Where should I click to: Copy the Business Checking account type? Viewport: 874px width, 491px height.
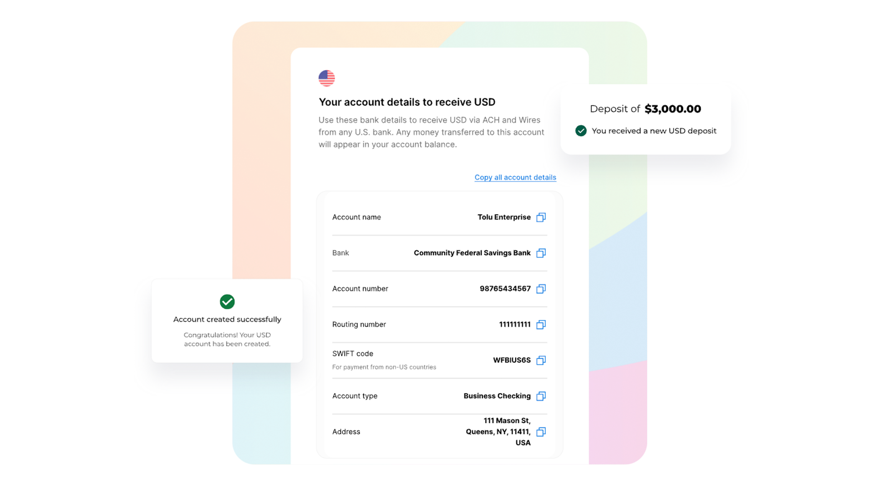pos(541,396)
